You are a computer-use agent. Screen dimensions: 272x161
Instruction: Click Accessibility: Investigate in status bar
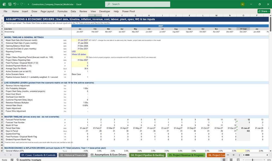(29, 160)
